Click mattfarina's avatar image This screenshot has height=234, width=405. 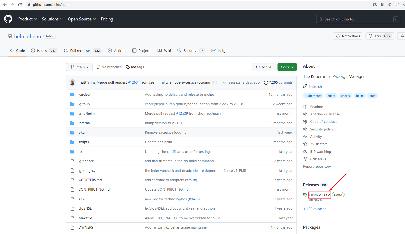pyautogui.click(x=72, y=82)
